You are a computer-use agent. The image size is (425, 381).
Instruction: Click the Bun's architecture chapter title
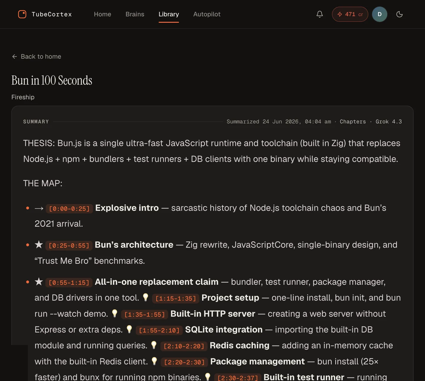[x=134, y=245]
